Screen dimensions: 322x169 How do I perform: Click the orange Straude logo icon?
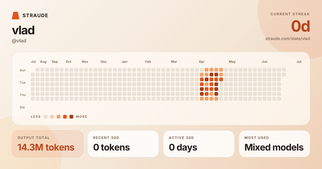point(16,16)
